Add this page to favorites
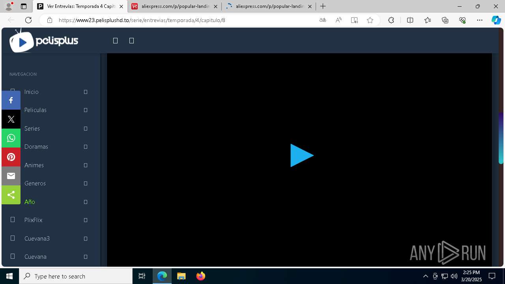This screenshot has width=505, height=284. point(370,20)
